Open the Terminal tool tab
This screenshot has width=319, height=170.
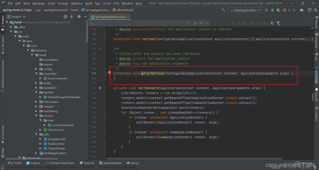point(87,163)
